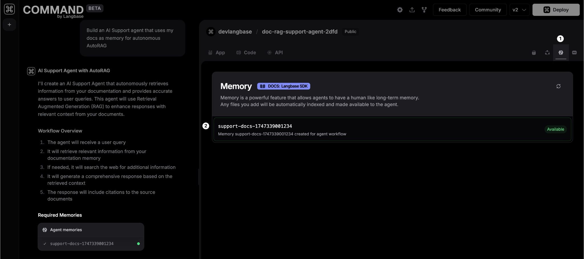Click the Available status badge
This screenshot has width=584, height=259.
555,129
